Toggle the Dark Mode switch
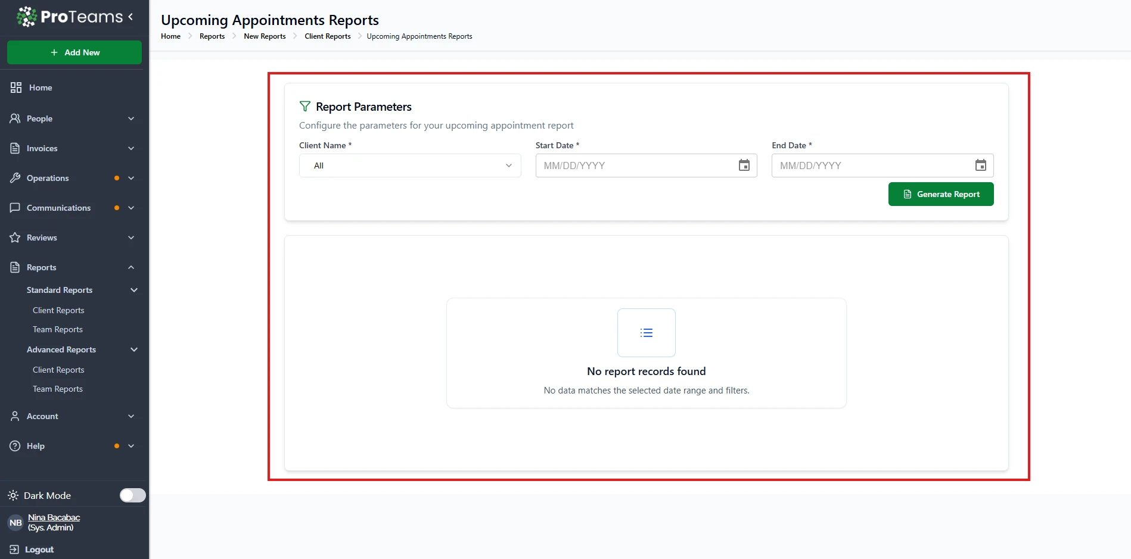This screenshot has width=1131, height=559. pos(132,495)
